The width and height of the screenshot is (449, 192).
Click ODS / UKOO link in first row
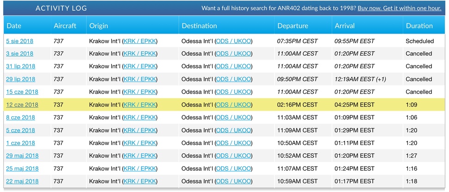pyautogui.click(x=234, y=41)
